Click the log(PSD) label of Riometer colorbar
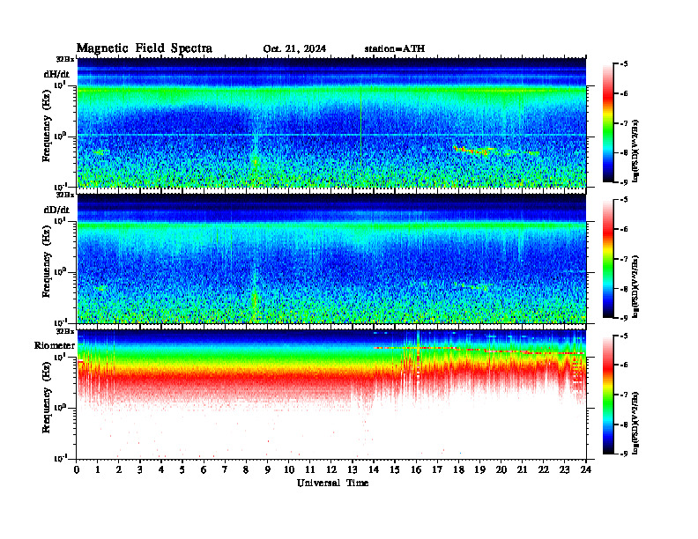Screen dimensions: 698x539 (635, 422)
